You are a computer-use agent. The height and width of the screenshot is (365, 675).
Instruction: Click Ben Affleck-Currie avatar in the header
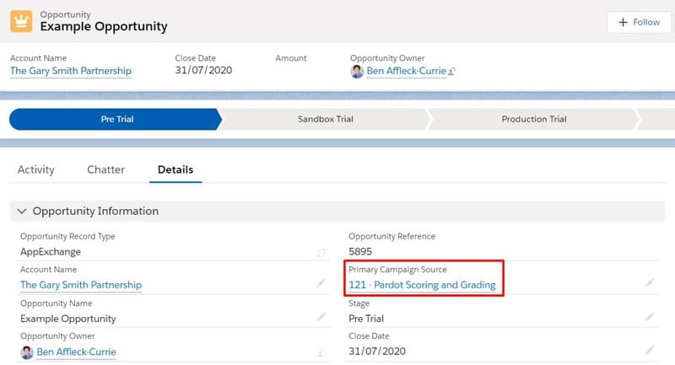coord(357,72)
